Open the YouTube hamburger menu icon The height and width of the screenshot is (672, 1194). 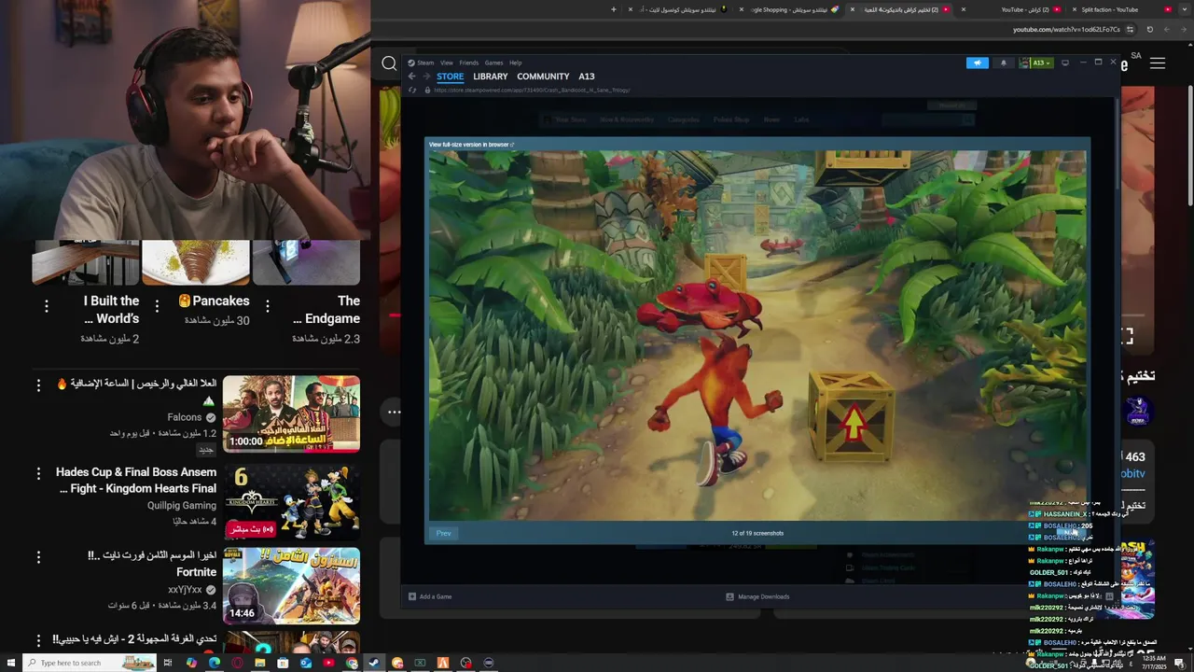(x=1158, y=63)
